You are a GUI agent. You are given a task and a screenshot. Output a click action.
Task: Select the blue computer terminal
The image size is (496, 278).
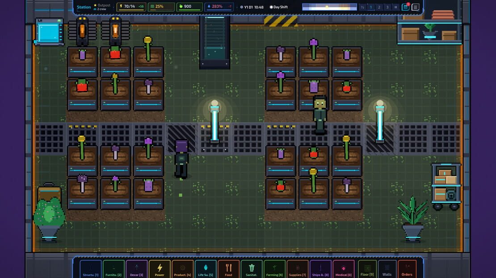(49, 32)
